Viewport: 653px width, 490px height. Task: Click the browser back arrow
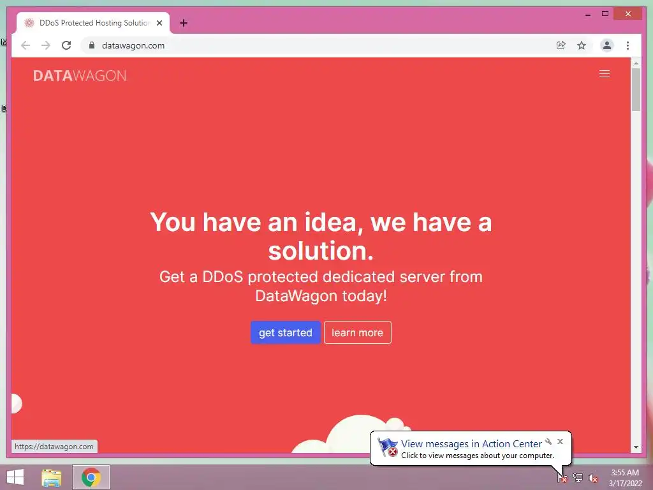(26, 45)
